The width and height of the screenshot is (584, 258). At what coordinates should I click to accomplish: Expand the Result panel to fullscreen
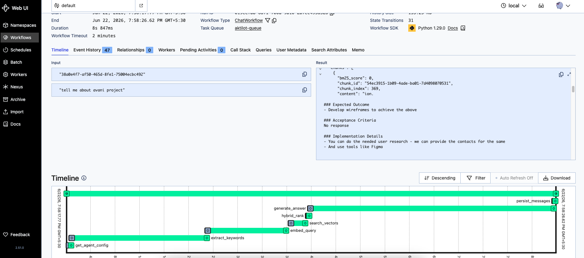[569, 74]
